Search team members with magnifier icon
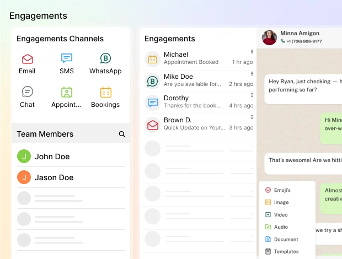This screenshot has width=342, height=259. (122, 134)
